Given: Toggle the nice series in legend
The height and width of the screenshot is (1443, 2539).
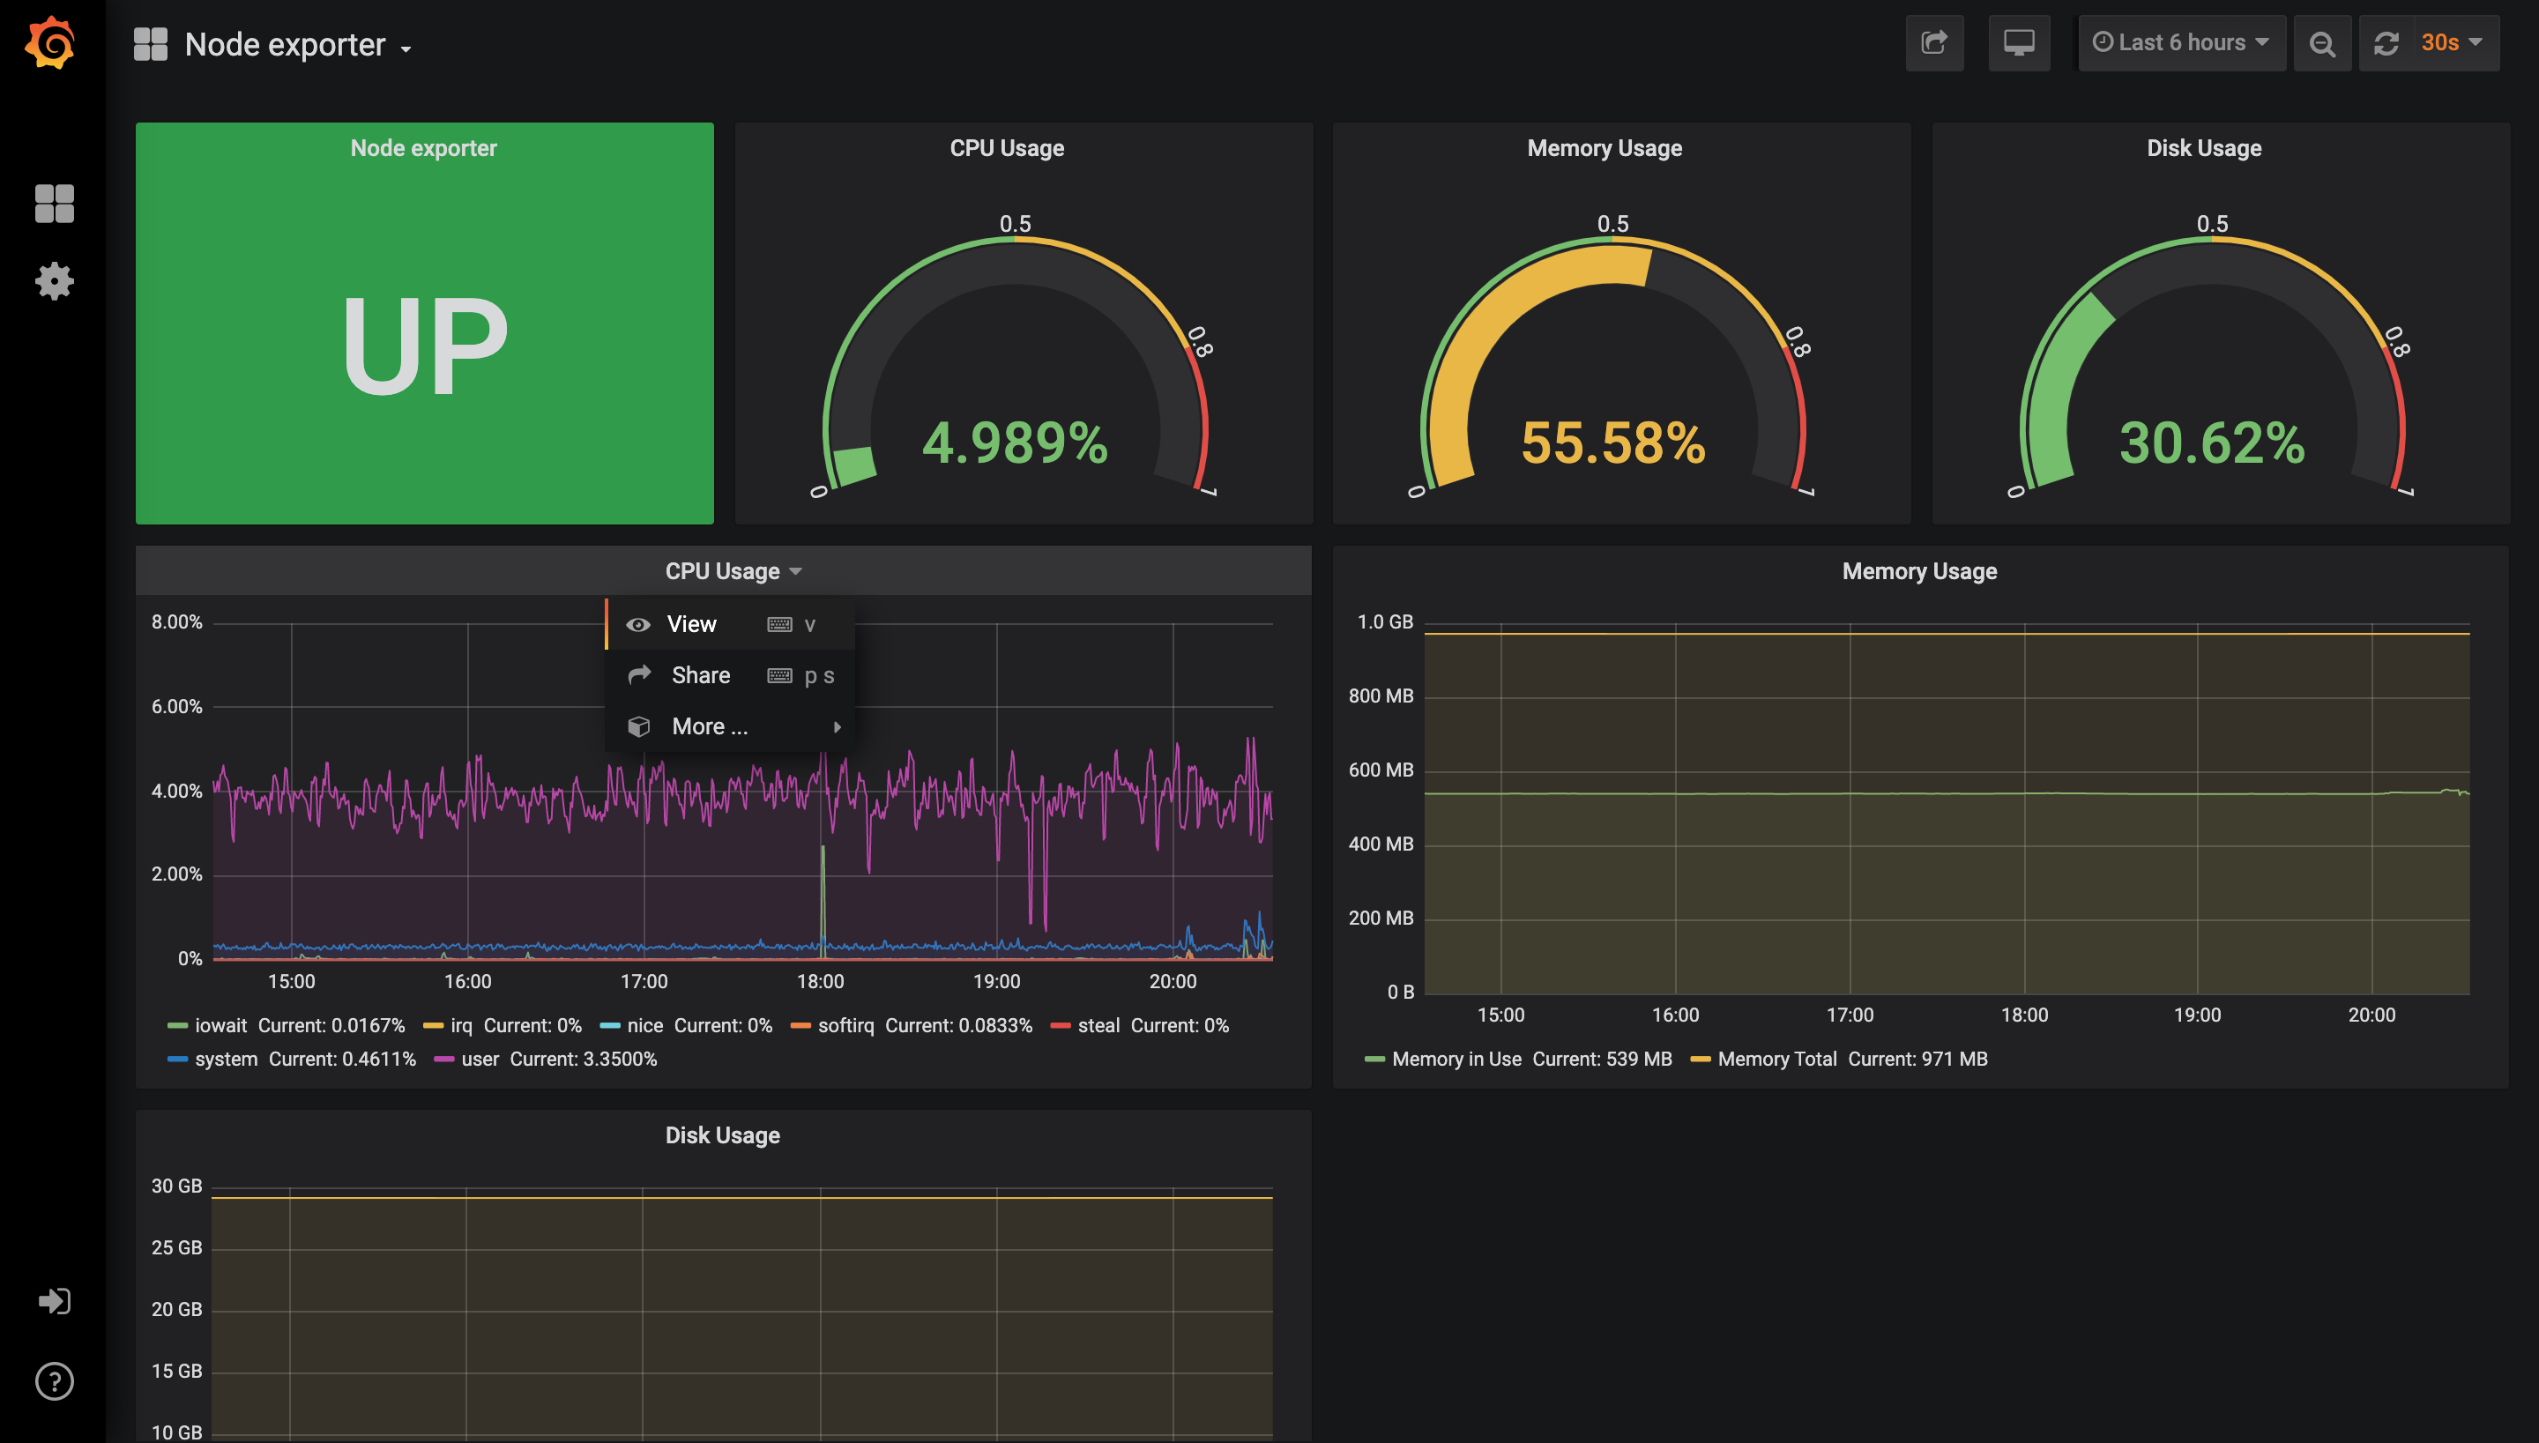Looking at the screenshot, I should click(645, 1025).
